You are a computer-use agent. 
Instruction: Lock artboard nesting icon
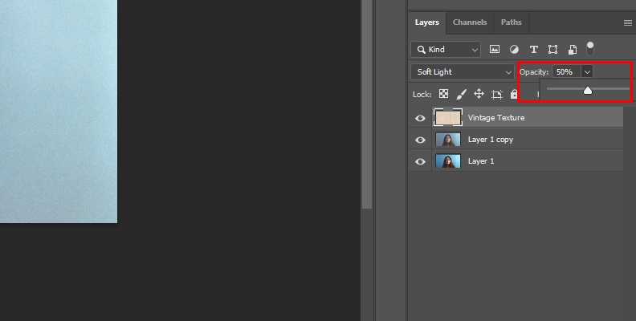click(497, 95)
